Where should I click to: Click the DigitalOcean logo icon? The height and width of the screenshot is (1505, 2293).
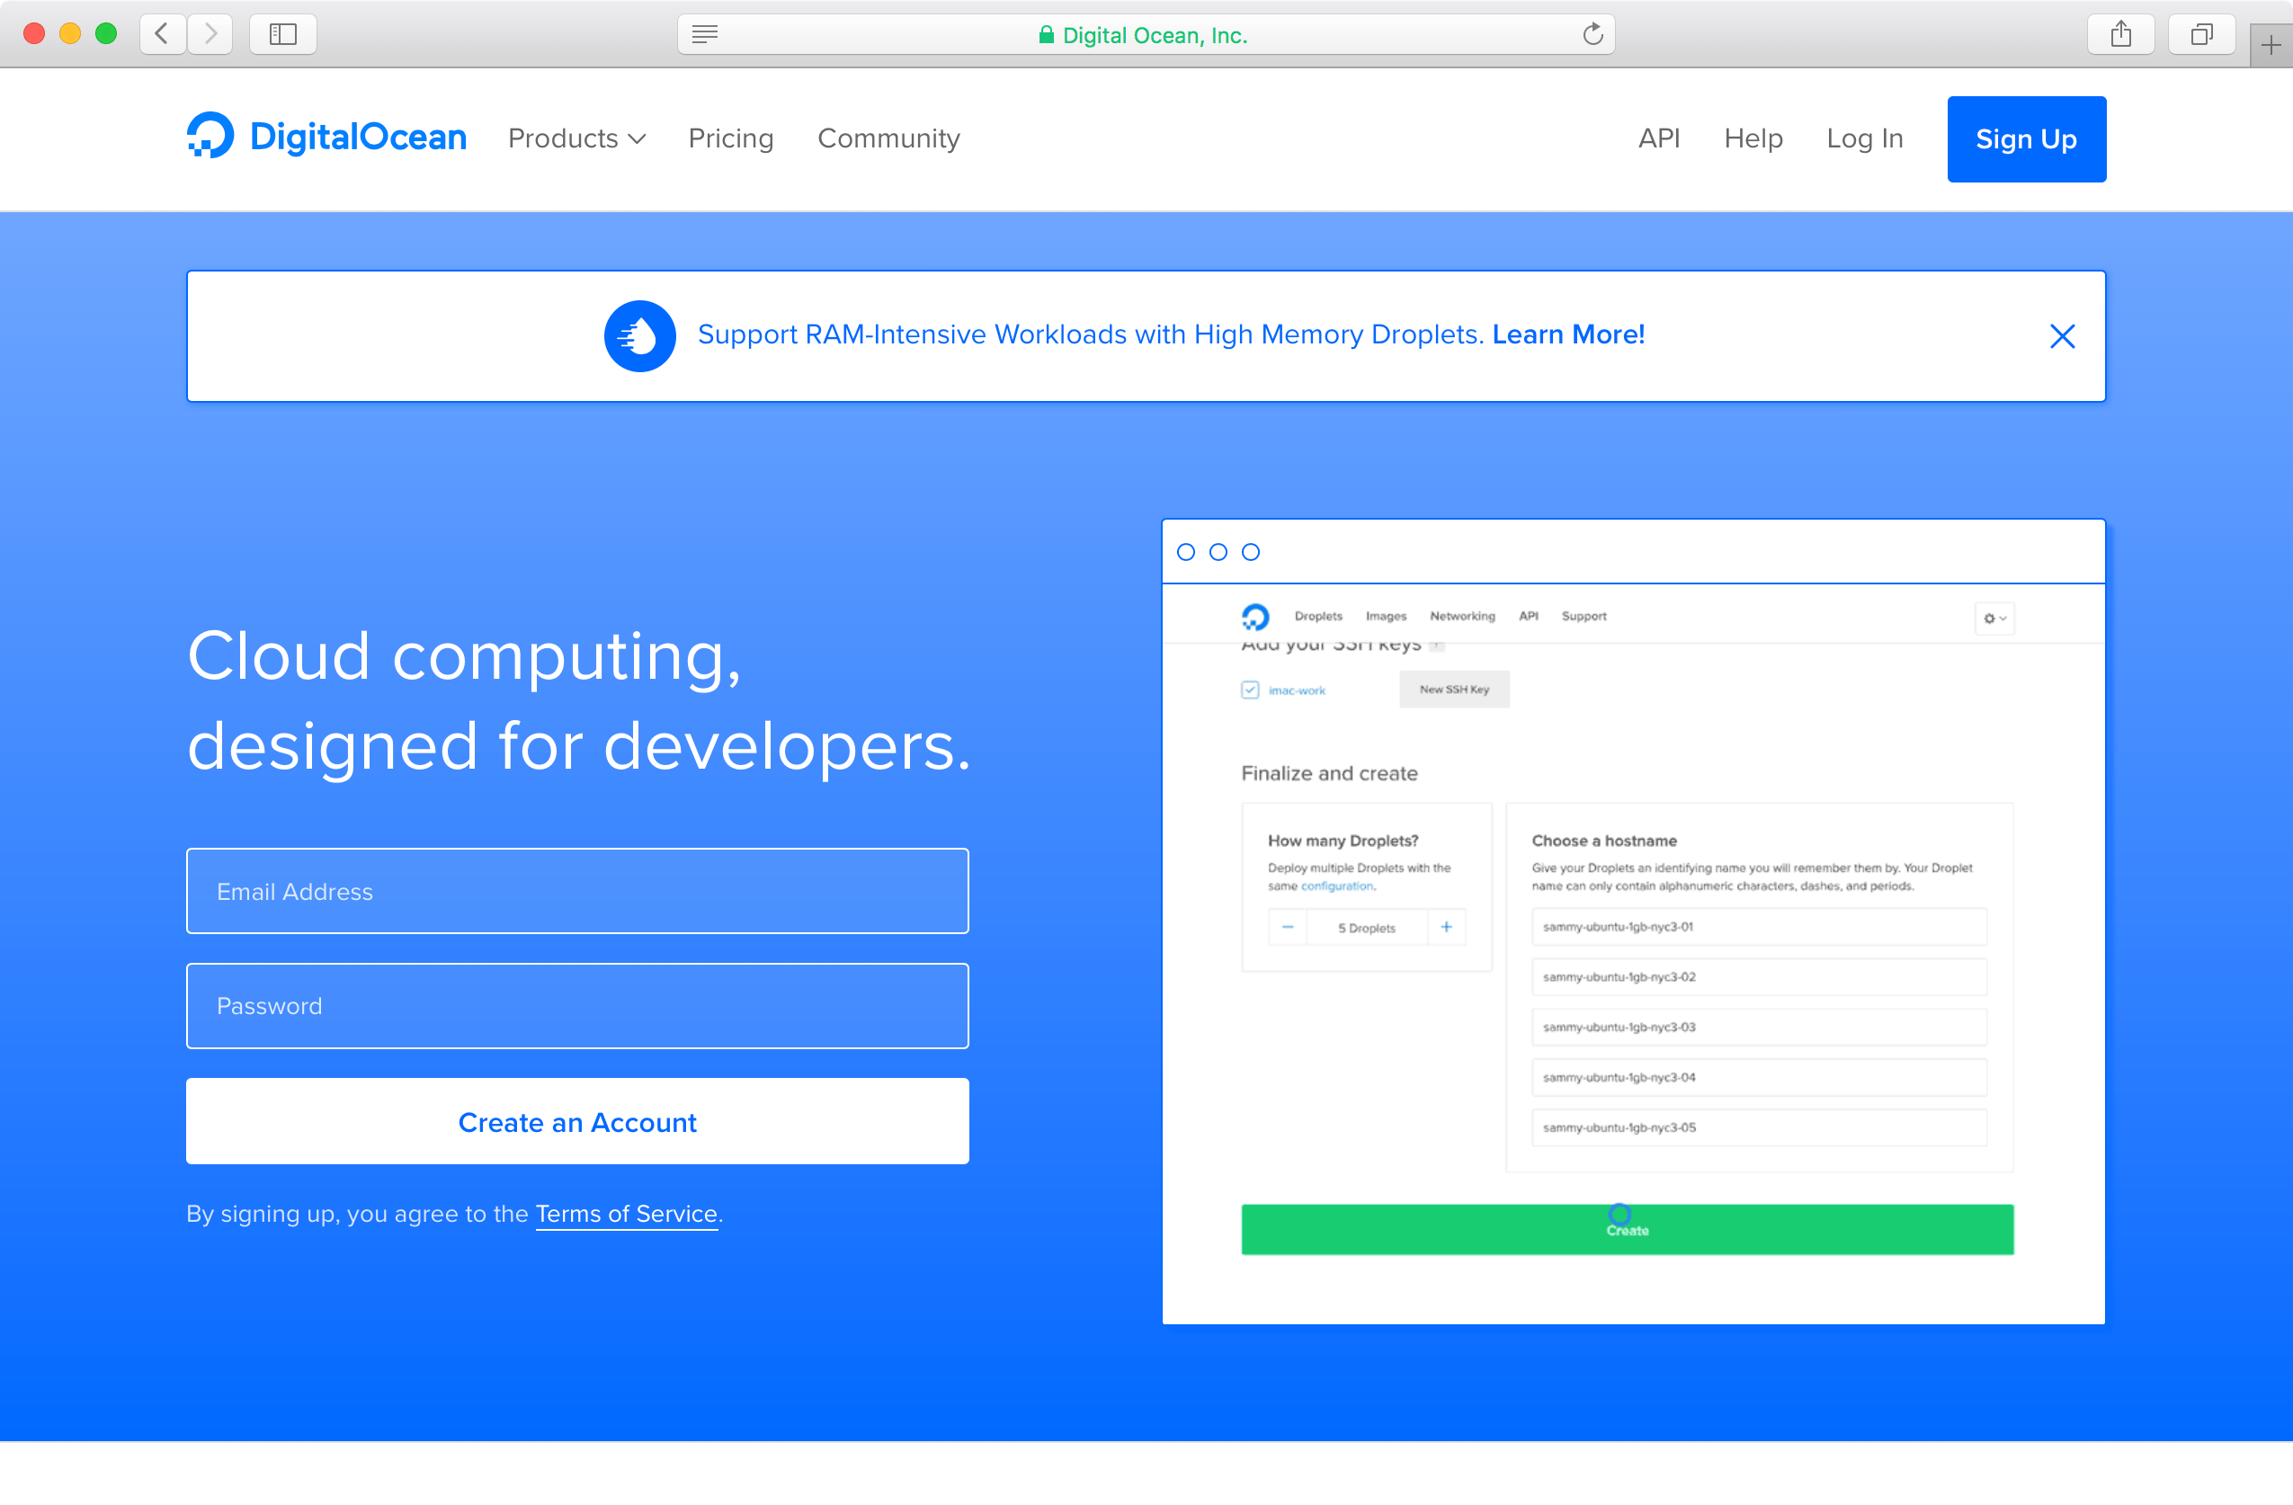[210, 136]
